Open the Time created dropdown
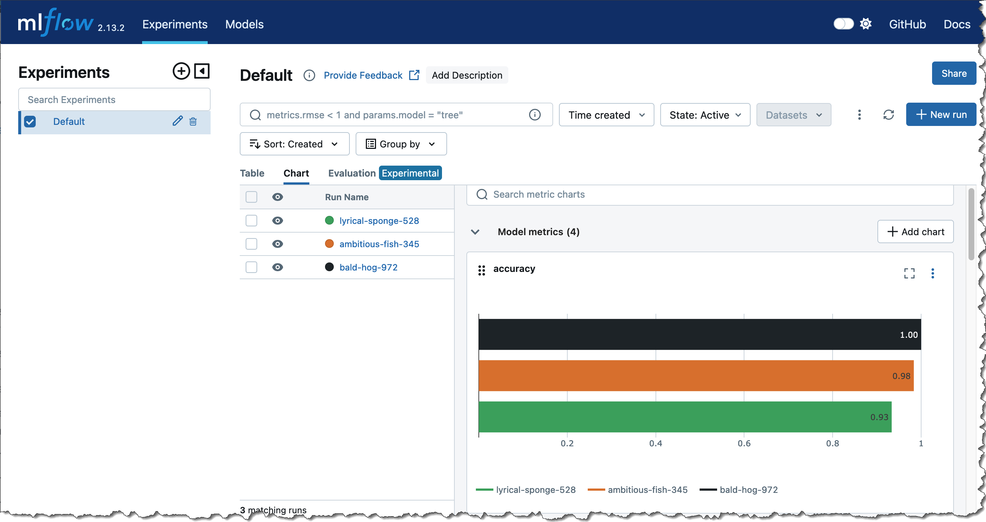The width and height of the screenshot is (986, 522). tap(606, 115)
